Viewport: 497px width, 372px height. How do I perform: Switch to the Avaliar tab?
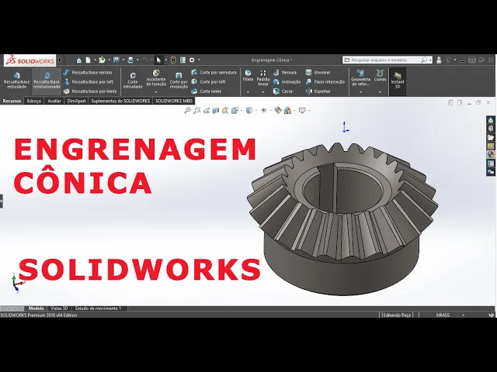54,101
